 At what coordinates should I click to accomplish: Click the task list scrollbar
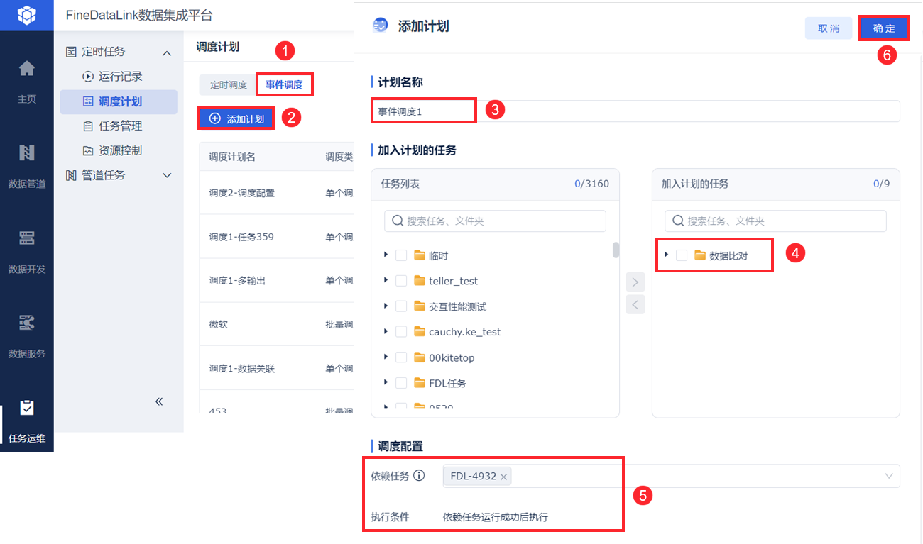616,250
